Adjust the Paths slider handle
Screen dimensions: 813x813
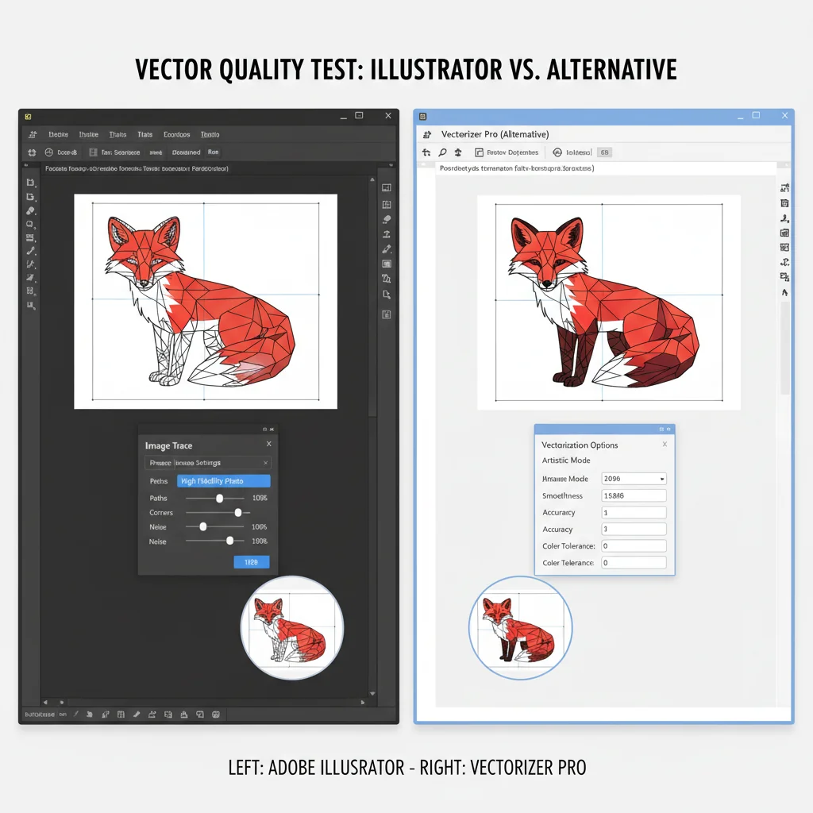click(x=219, y=499)
